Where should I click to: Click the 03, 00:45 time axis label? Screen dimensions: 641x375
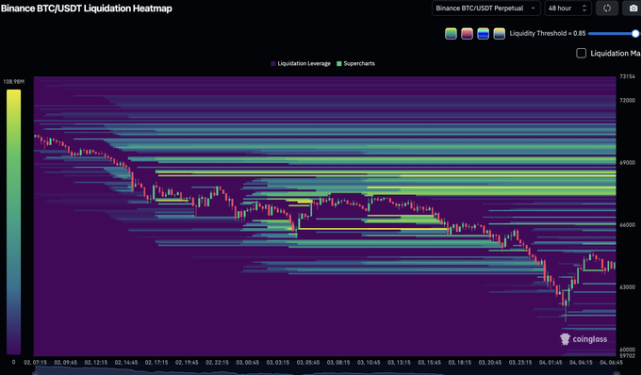click(247, 363)
